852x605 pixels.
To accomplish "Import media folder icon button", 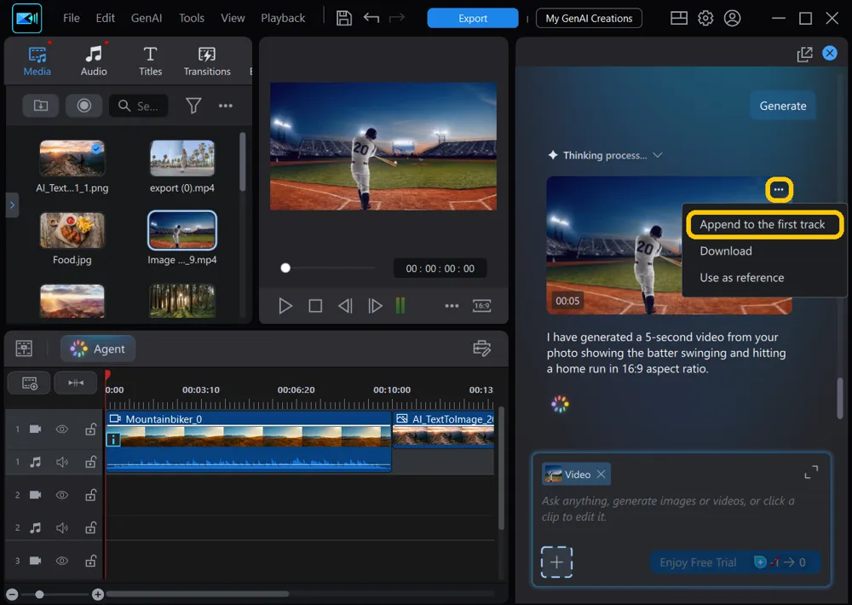I will (41, 106).
